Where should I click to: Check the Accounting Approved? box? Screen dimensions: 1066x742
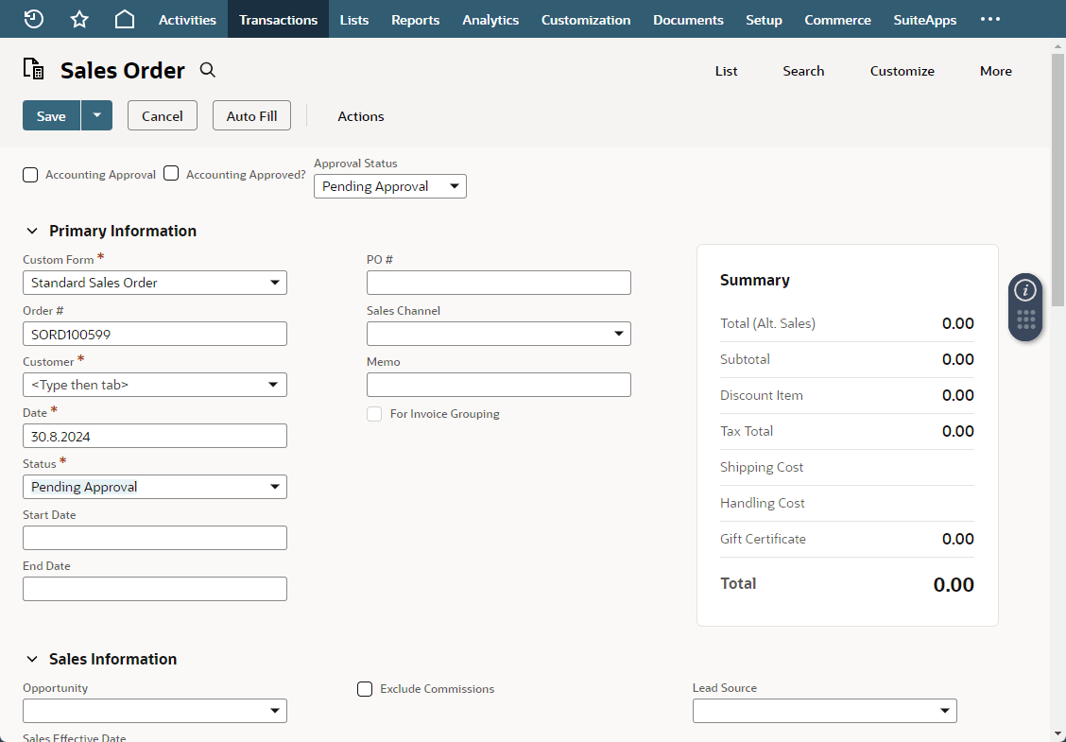point(171,173)
